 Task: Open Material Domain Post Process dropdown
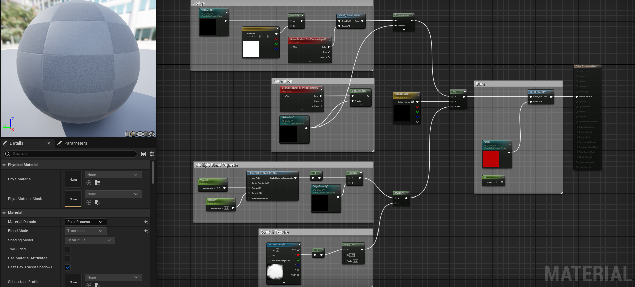86,222
